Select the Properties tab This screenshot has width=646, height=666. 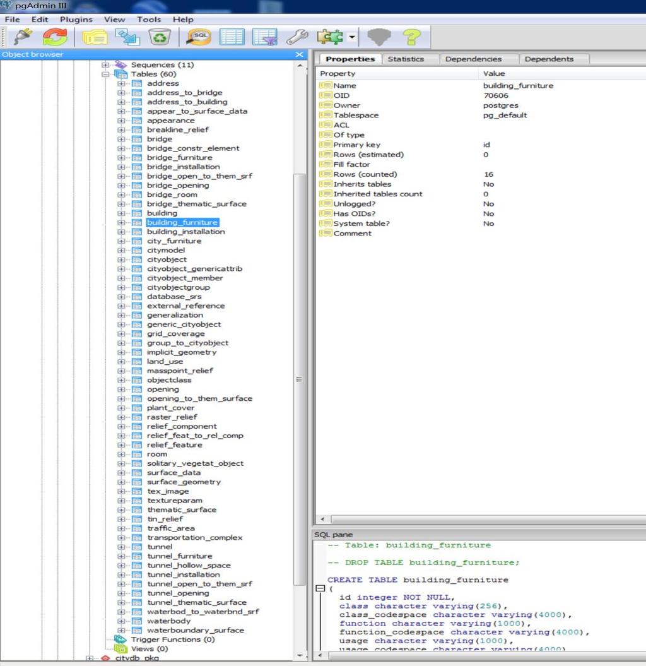(x=350, y=59)
